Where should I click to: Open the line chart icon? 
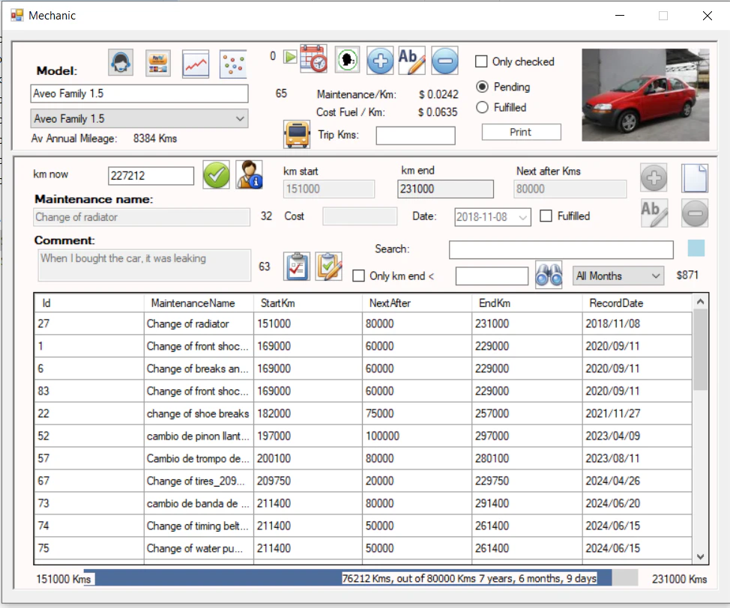(x=196, y=64)
